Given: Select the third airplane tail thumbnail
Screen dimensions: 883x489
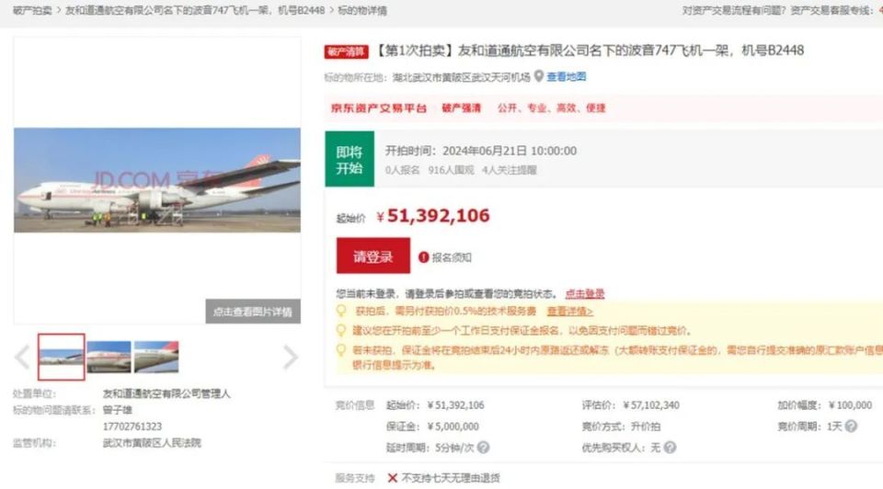Looking at the screenshot, I should click(x=156, y=357).
